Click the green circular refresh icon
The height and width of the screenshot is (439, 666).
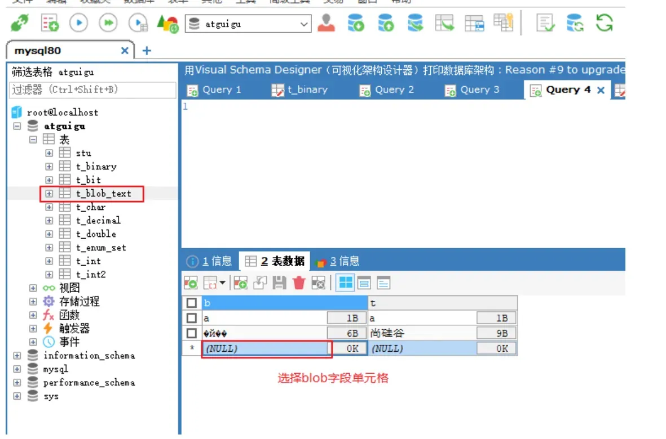click(604, 23)
